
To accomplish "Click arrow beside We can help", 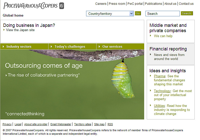I will (x=151, y=36).
